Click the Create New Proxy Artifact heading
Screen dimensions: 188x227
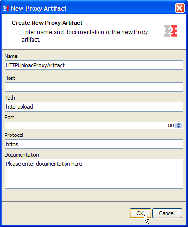(x=47, y=23)
